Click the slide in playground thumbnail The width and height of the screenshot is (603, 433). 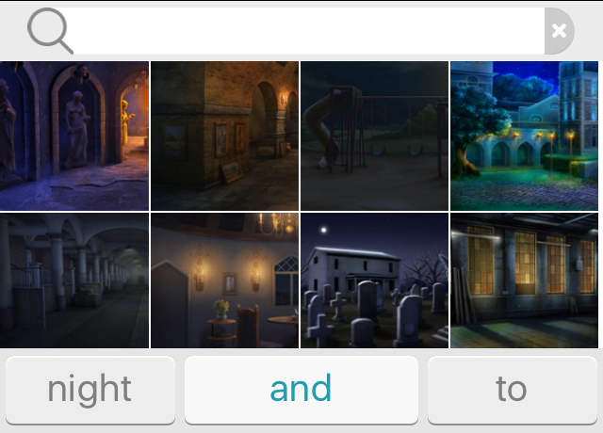tap(323, 129)
